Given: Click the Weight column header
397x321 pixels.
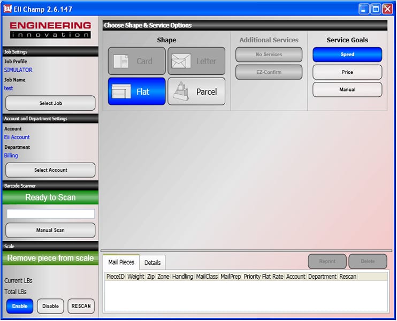Looking at the screenshot, I should pos(136,277).
